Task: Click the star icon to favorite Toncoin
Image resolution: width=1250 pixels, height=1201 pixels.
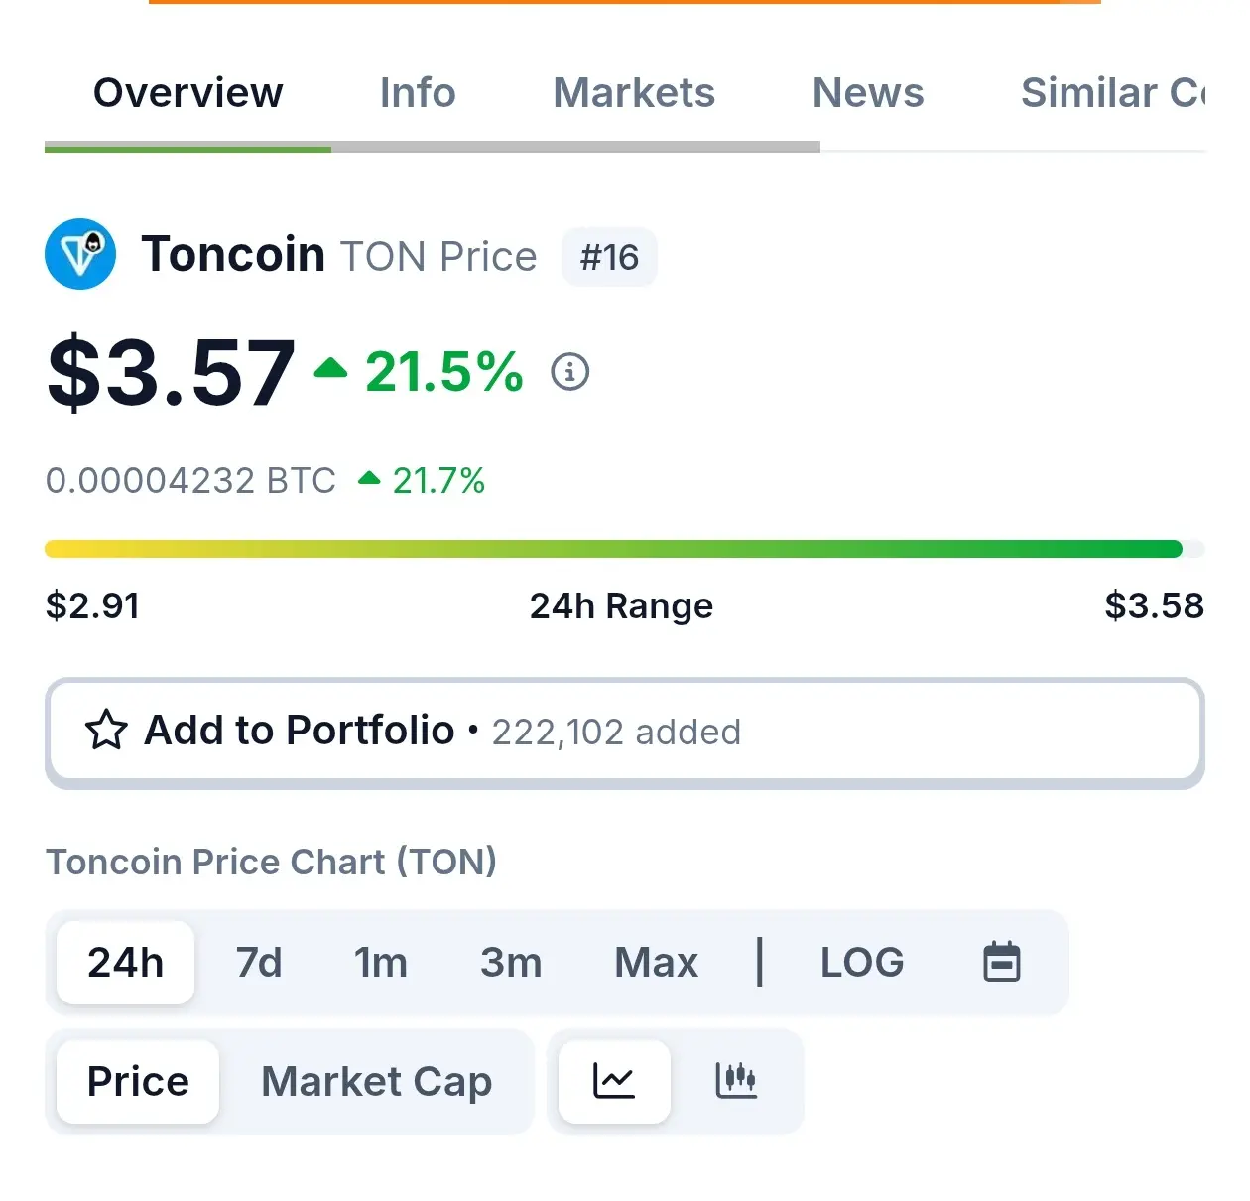Action: 106,731
